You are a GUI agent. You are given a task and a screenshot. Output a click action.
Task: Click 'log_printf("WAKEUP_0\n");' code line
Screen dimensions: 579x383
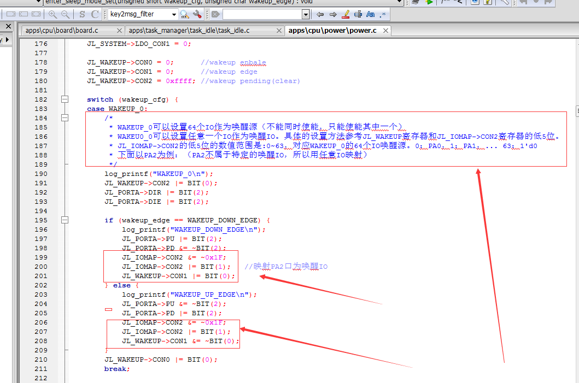coord(159,174)
